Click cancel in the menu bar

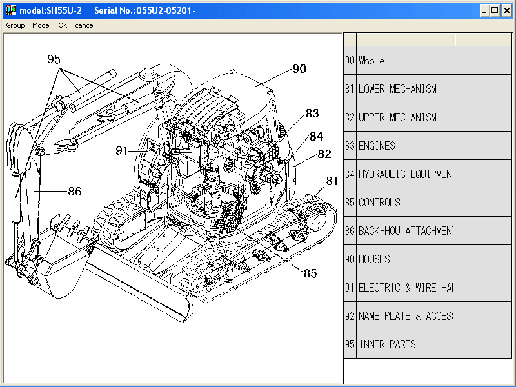tap(84, 25)
